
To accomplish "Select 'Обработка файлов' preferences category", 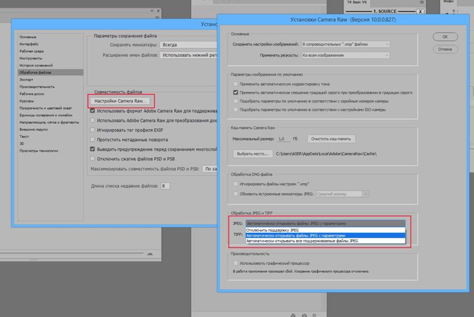I will (x=50, y=72).
